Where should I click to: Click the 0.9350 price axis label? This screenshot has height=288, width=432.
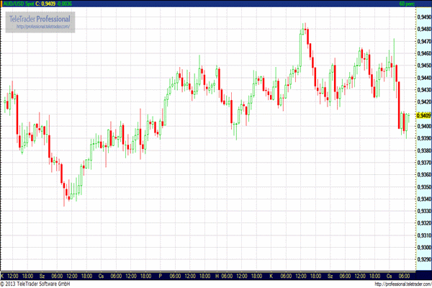click(423, 187)
